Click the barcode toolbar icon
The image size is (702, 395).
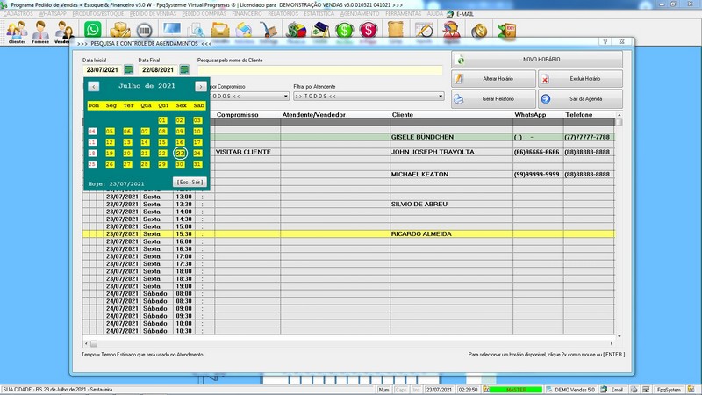[x=144, y=31]
